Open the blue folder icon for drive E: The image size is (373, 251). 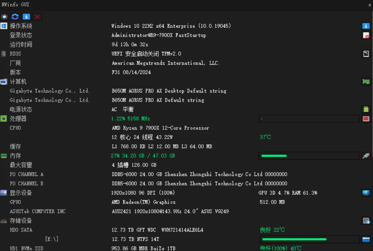tap(366, 239)
